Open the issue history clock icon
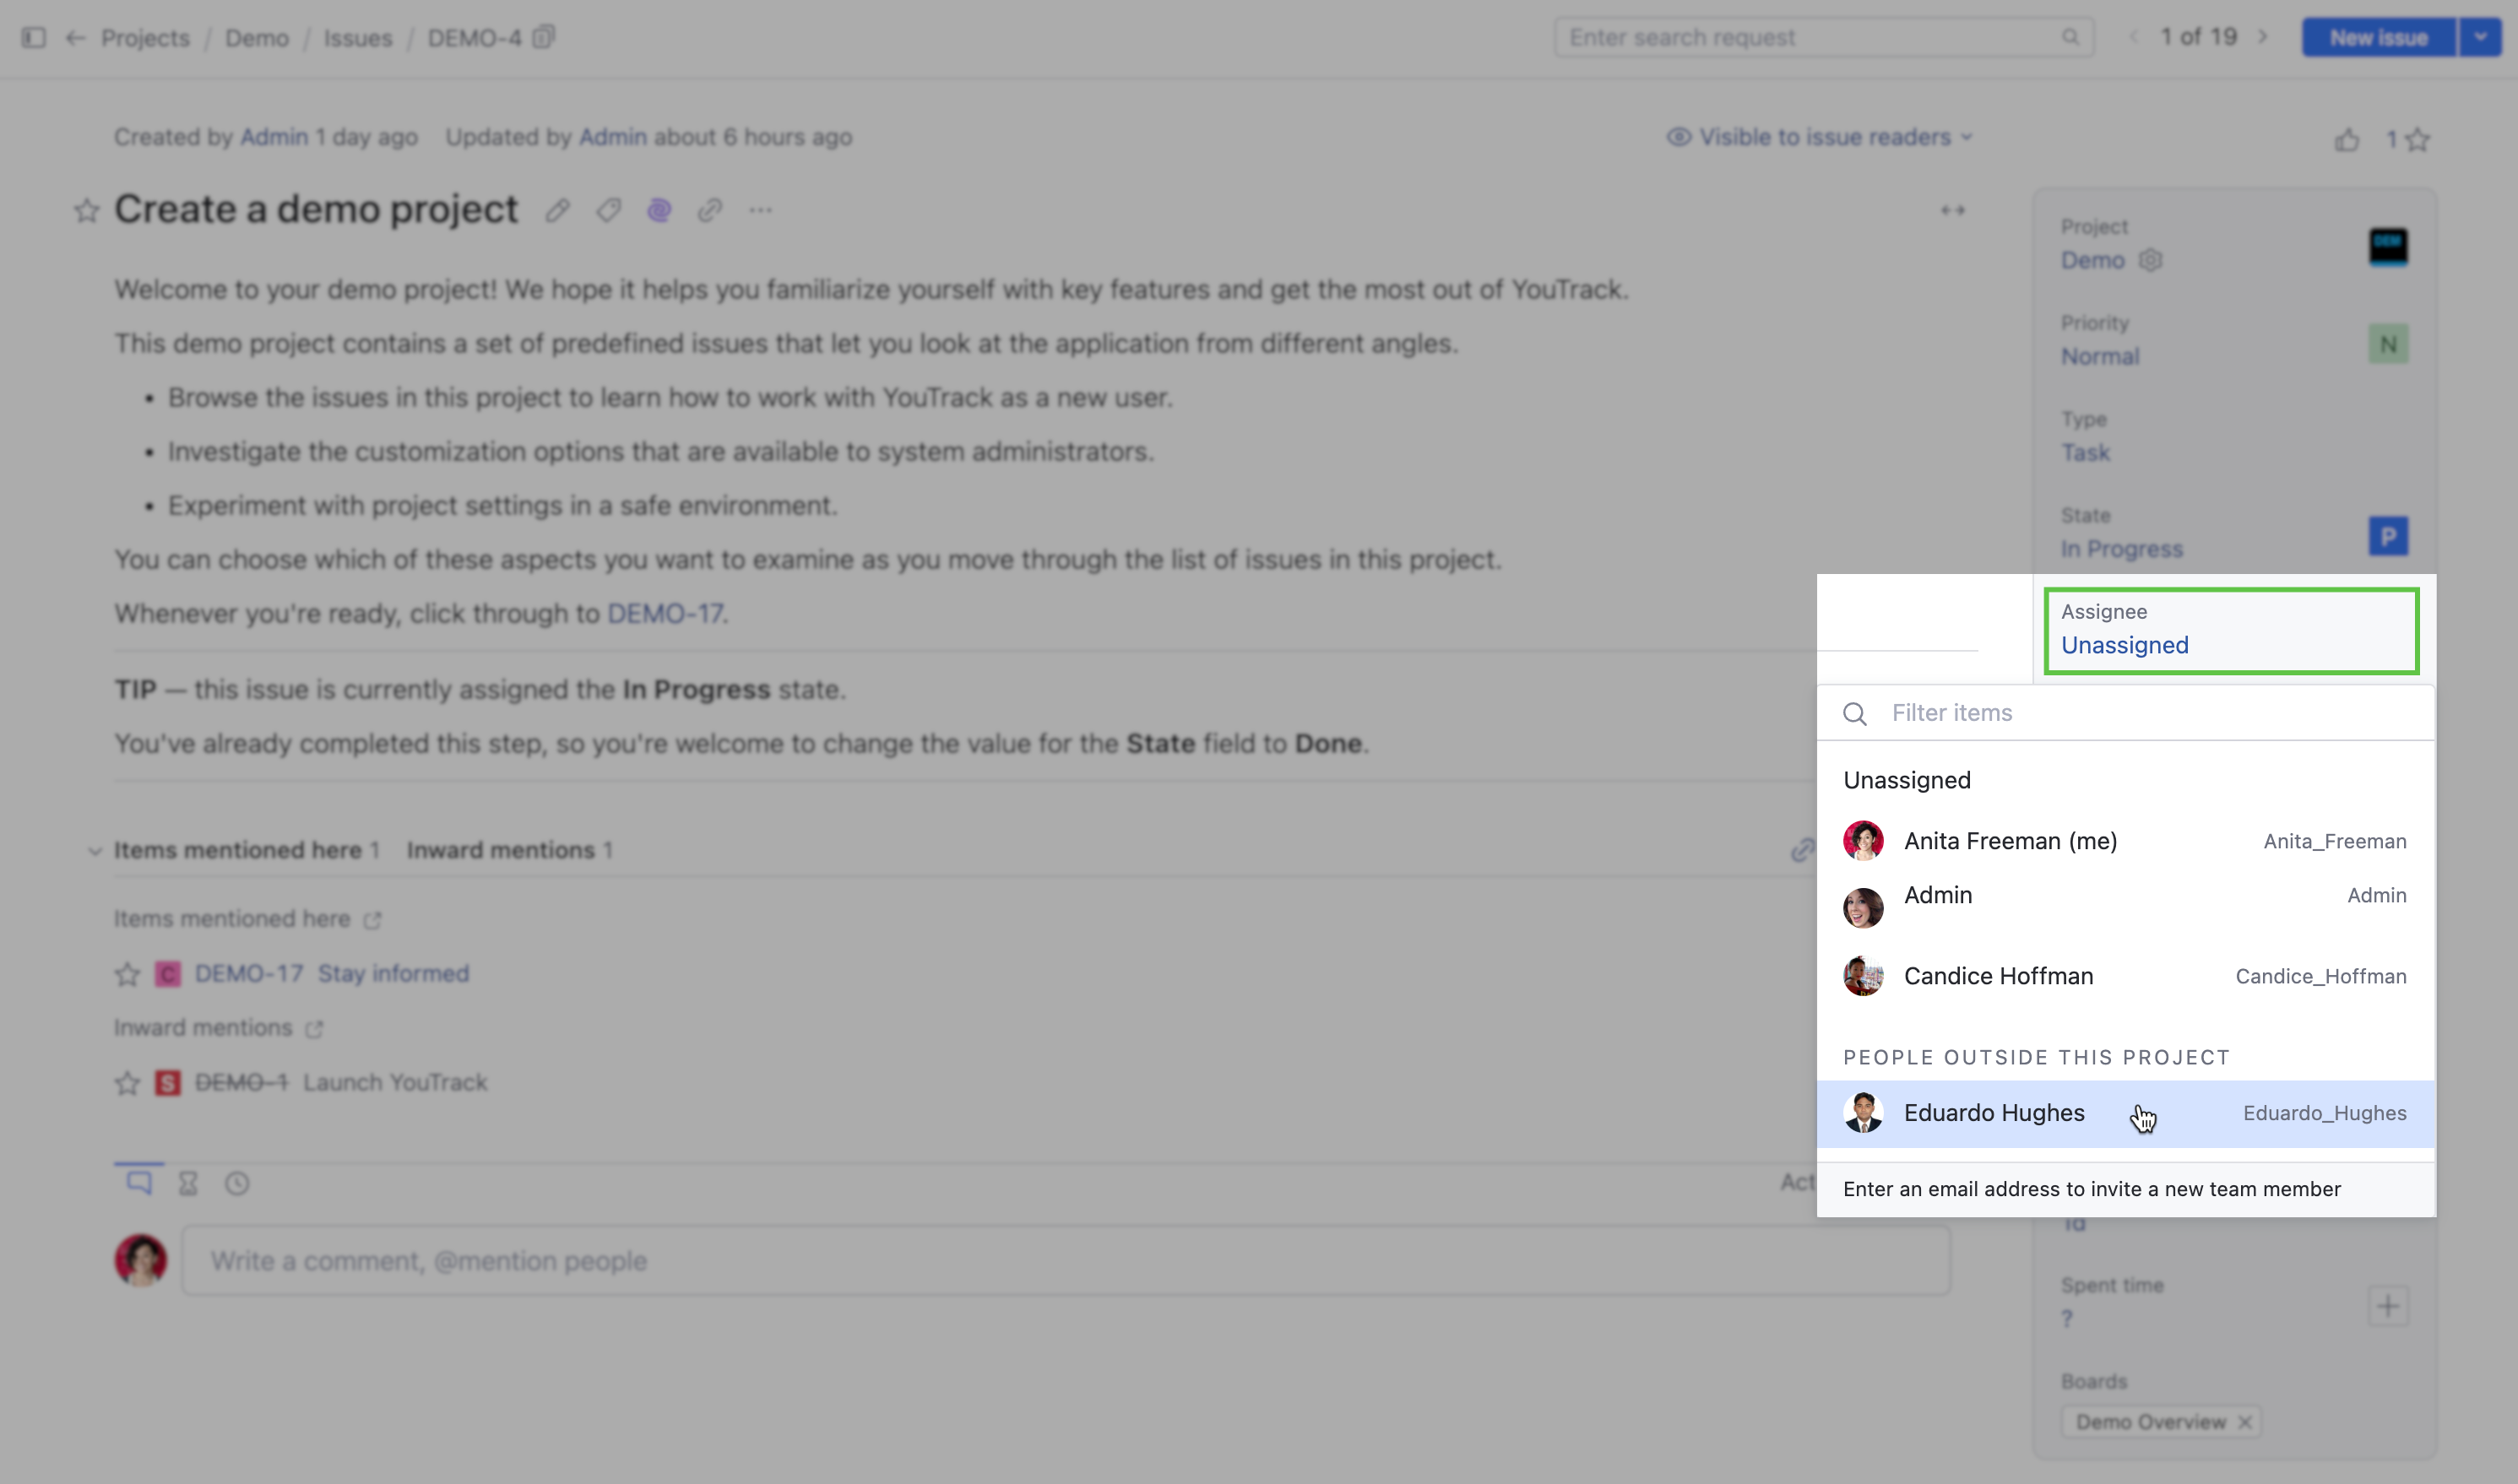The height and width of the screenshot is (1484, 2518). (x=236, y=1183)
